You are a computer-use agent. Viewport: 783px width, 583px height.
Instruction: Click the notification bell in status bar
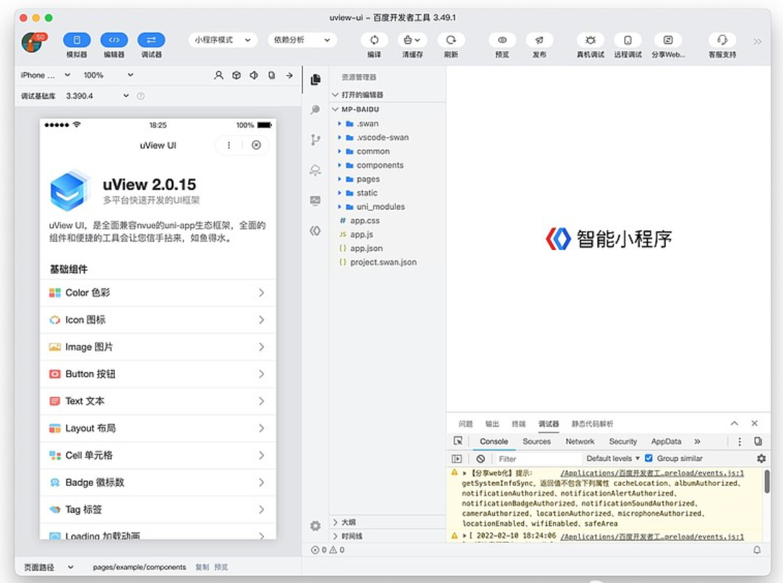tap(757, 550)
